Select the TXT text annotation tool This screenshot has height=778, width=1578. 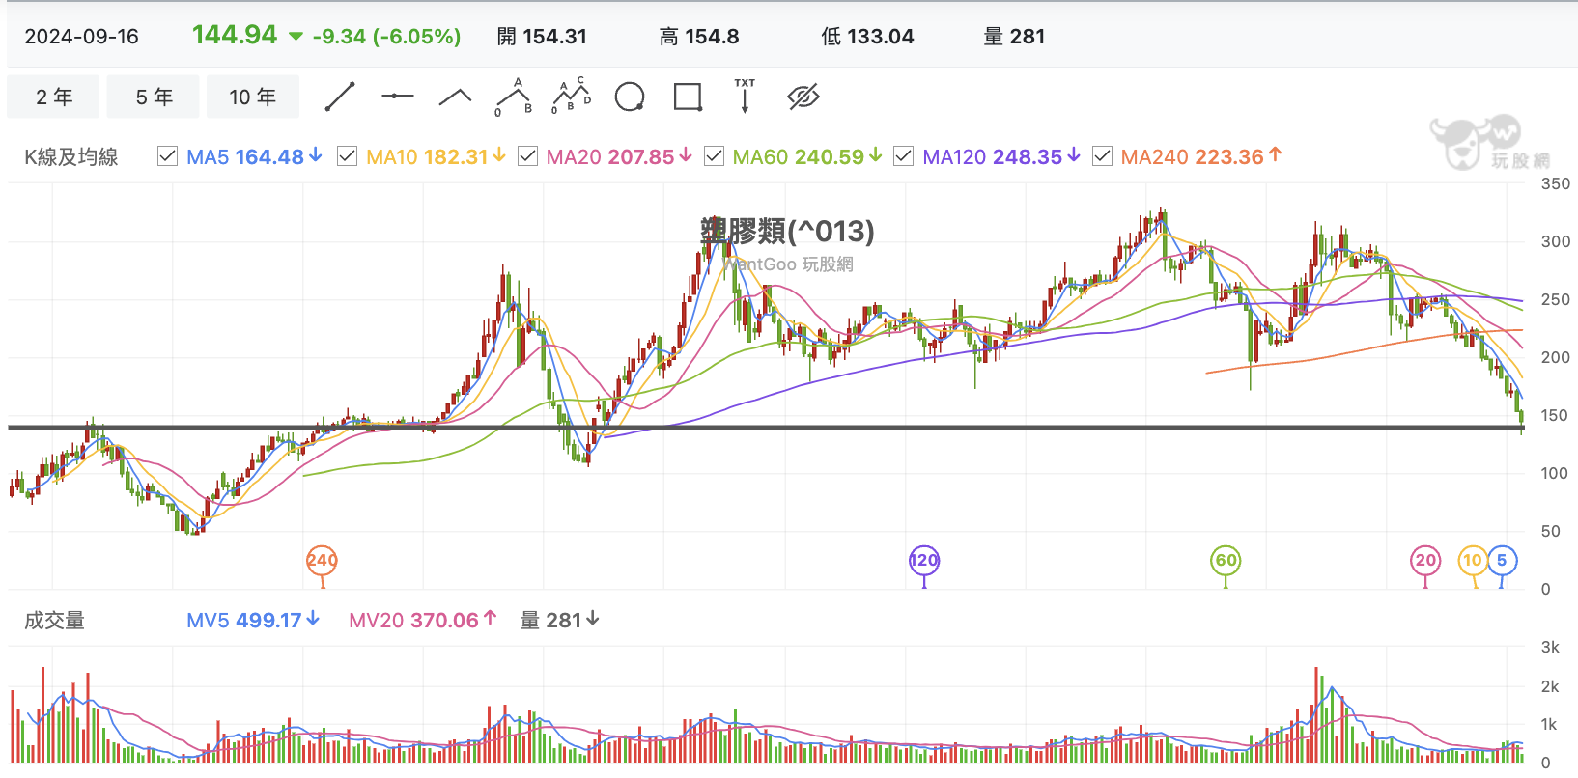pyautogui.click(x=745, y=96)
